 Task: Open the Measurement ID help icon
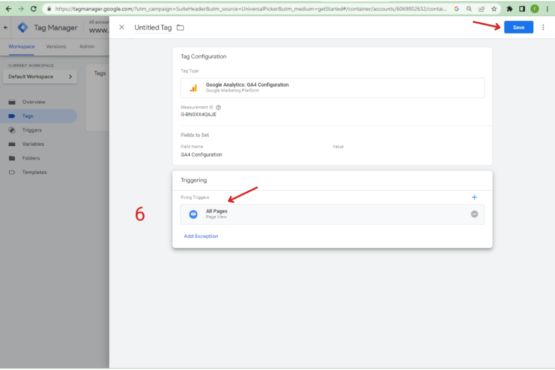click(218, 108)
